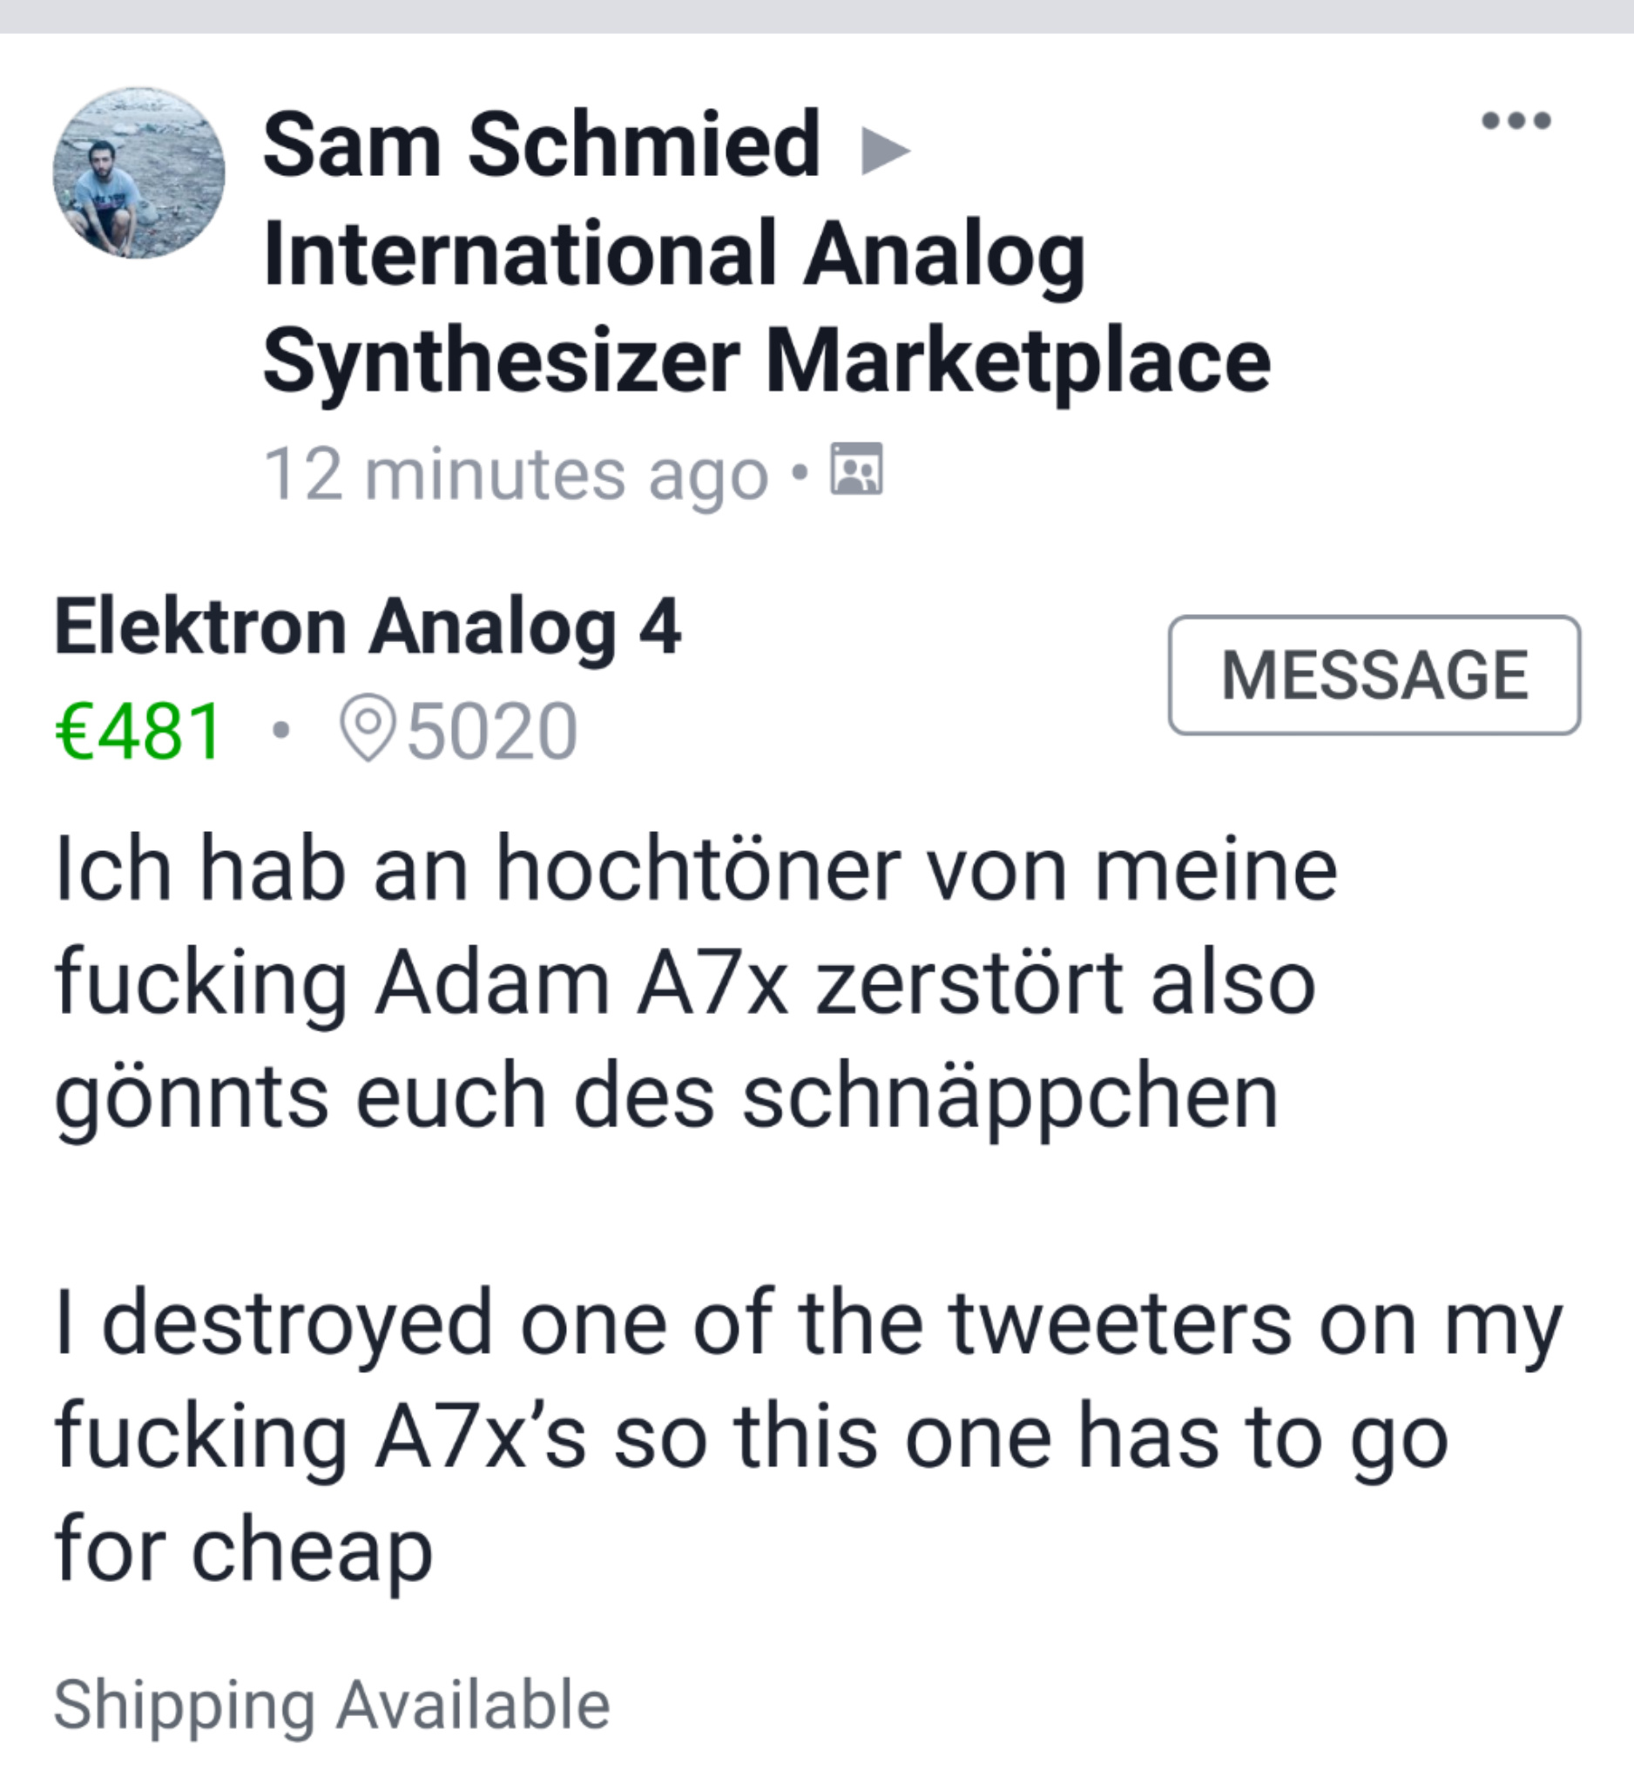Viewport: 1634px width, 1784px height.
Task: Click the 5020 location code
Action: pos(492,732)
